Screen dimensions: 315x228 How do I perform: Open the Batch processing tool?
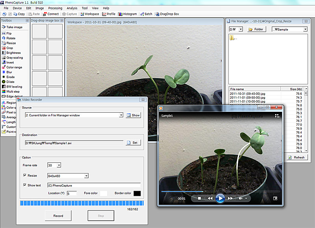point(146,14)
